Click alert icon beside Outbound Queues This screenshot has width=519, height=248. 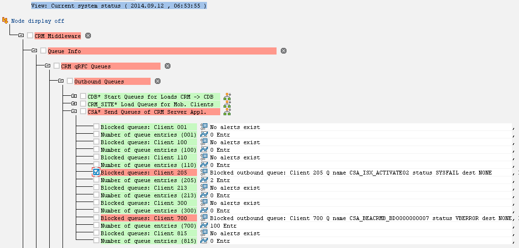tap(158, 81)
